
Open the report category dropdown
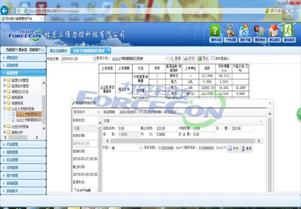pyautogui.click(x=140, y=59)
